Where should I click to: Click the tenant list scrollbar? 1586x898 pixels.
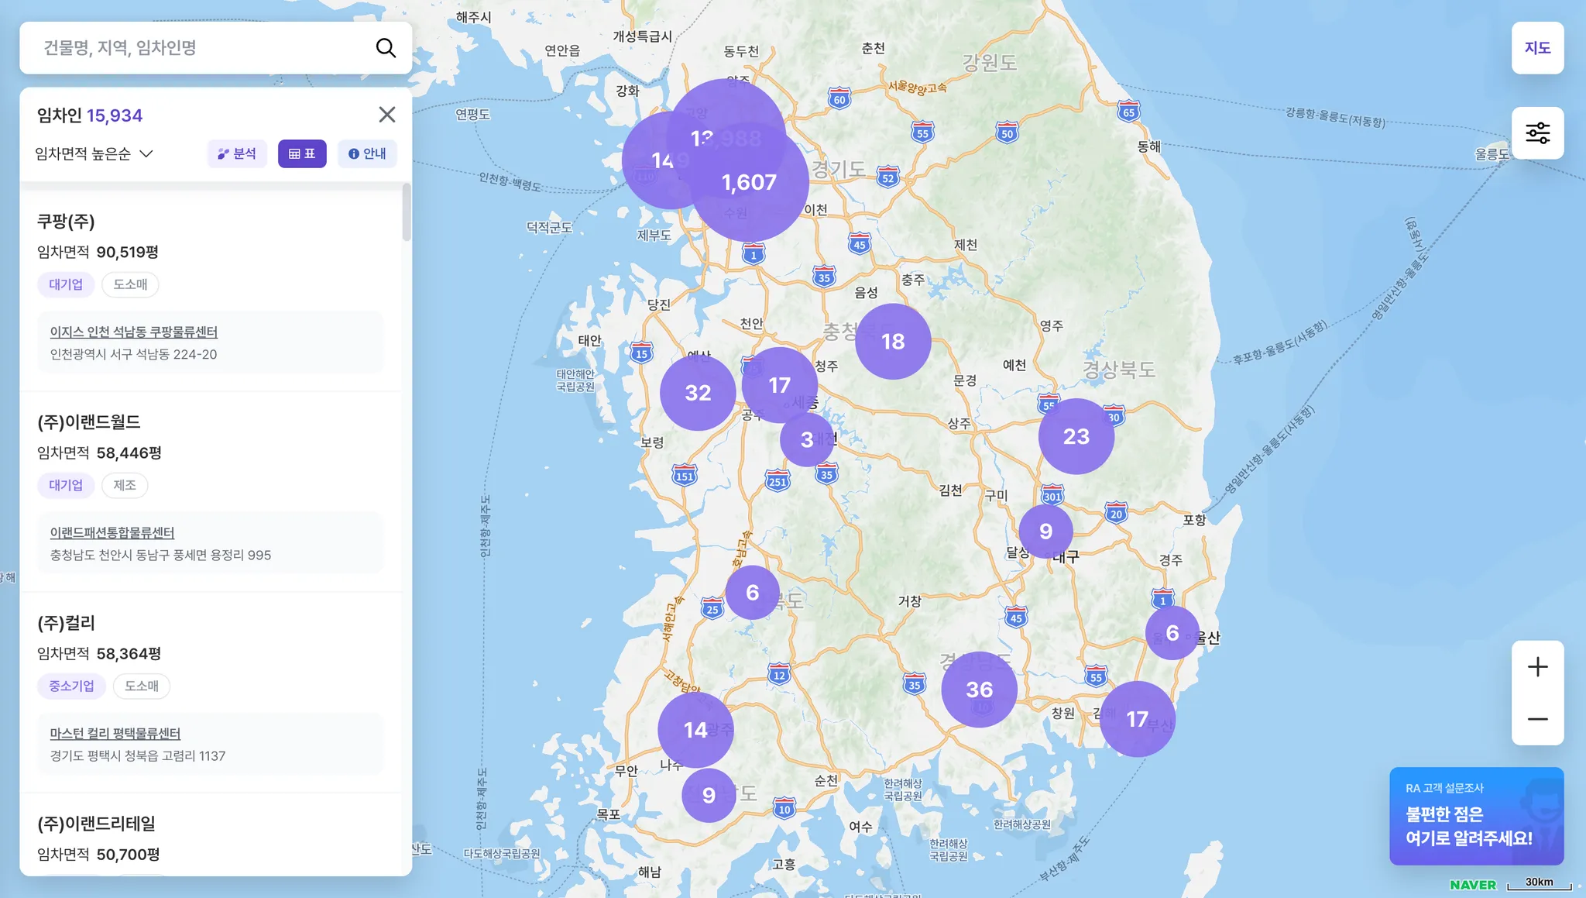tap(407, 213)
